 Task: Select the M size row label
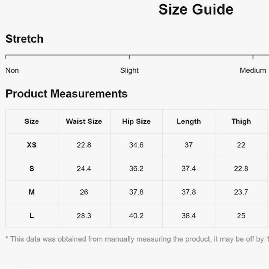(32, 192)
